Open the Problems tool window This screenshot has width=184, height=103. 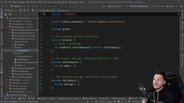point(42,98)
